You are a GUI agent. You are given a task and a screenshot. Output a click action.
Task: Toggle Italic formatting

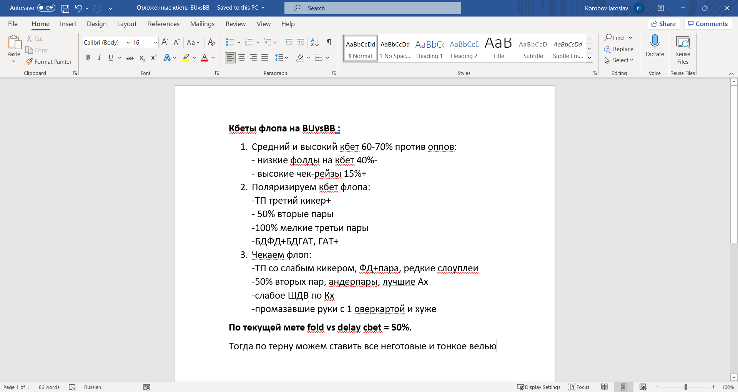click(99, 58)
